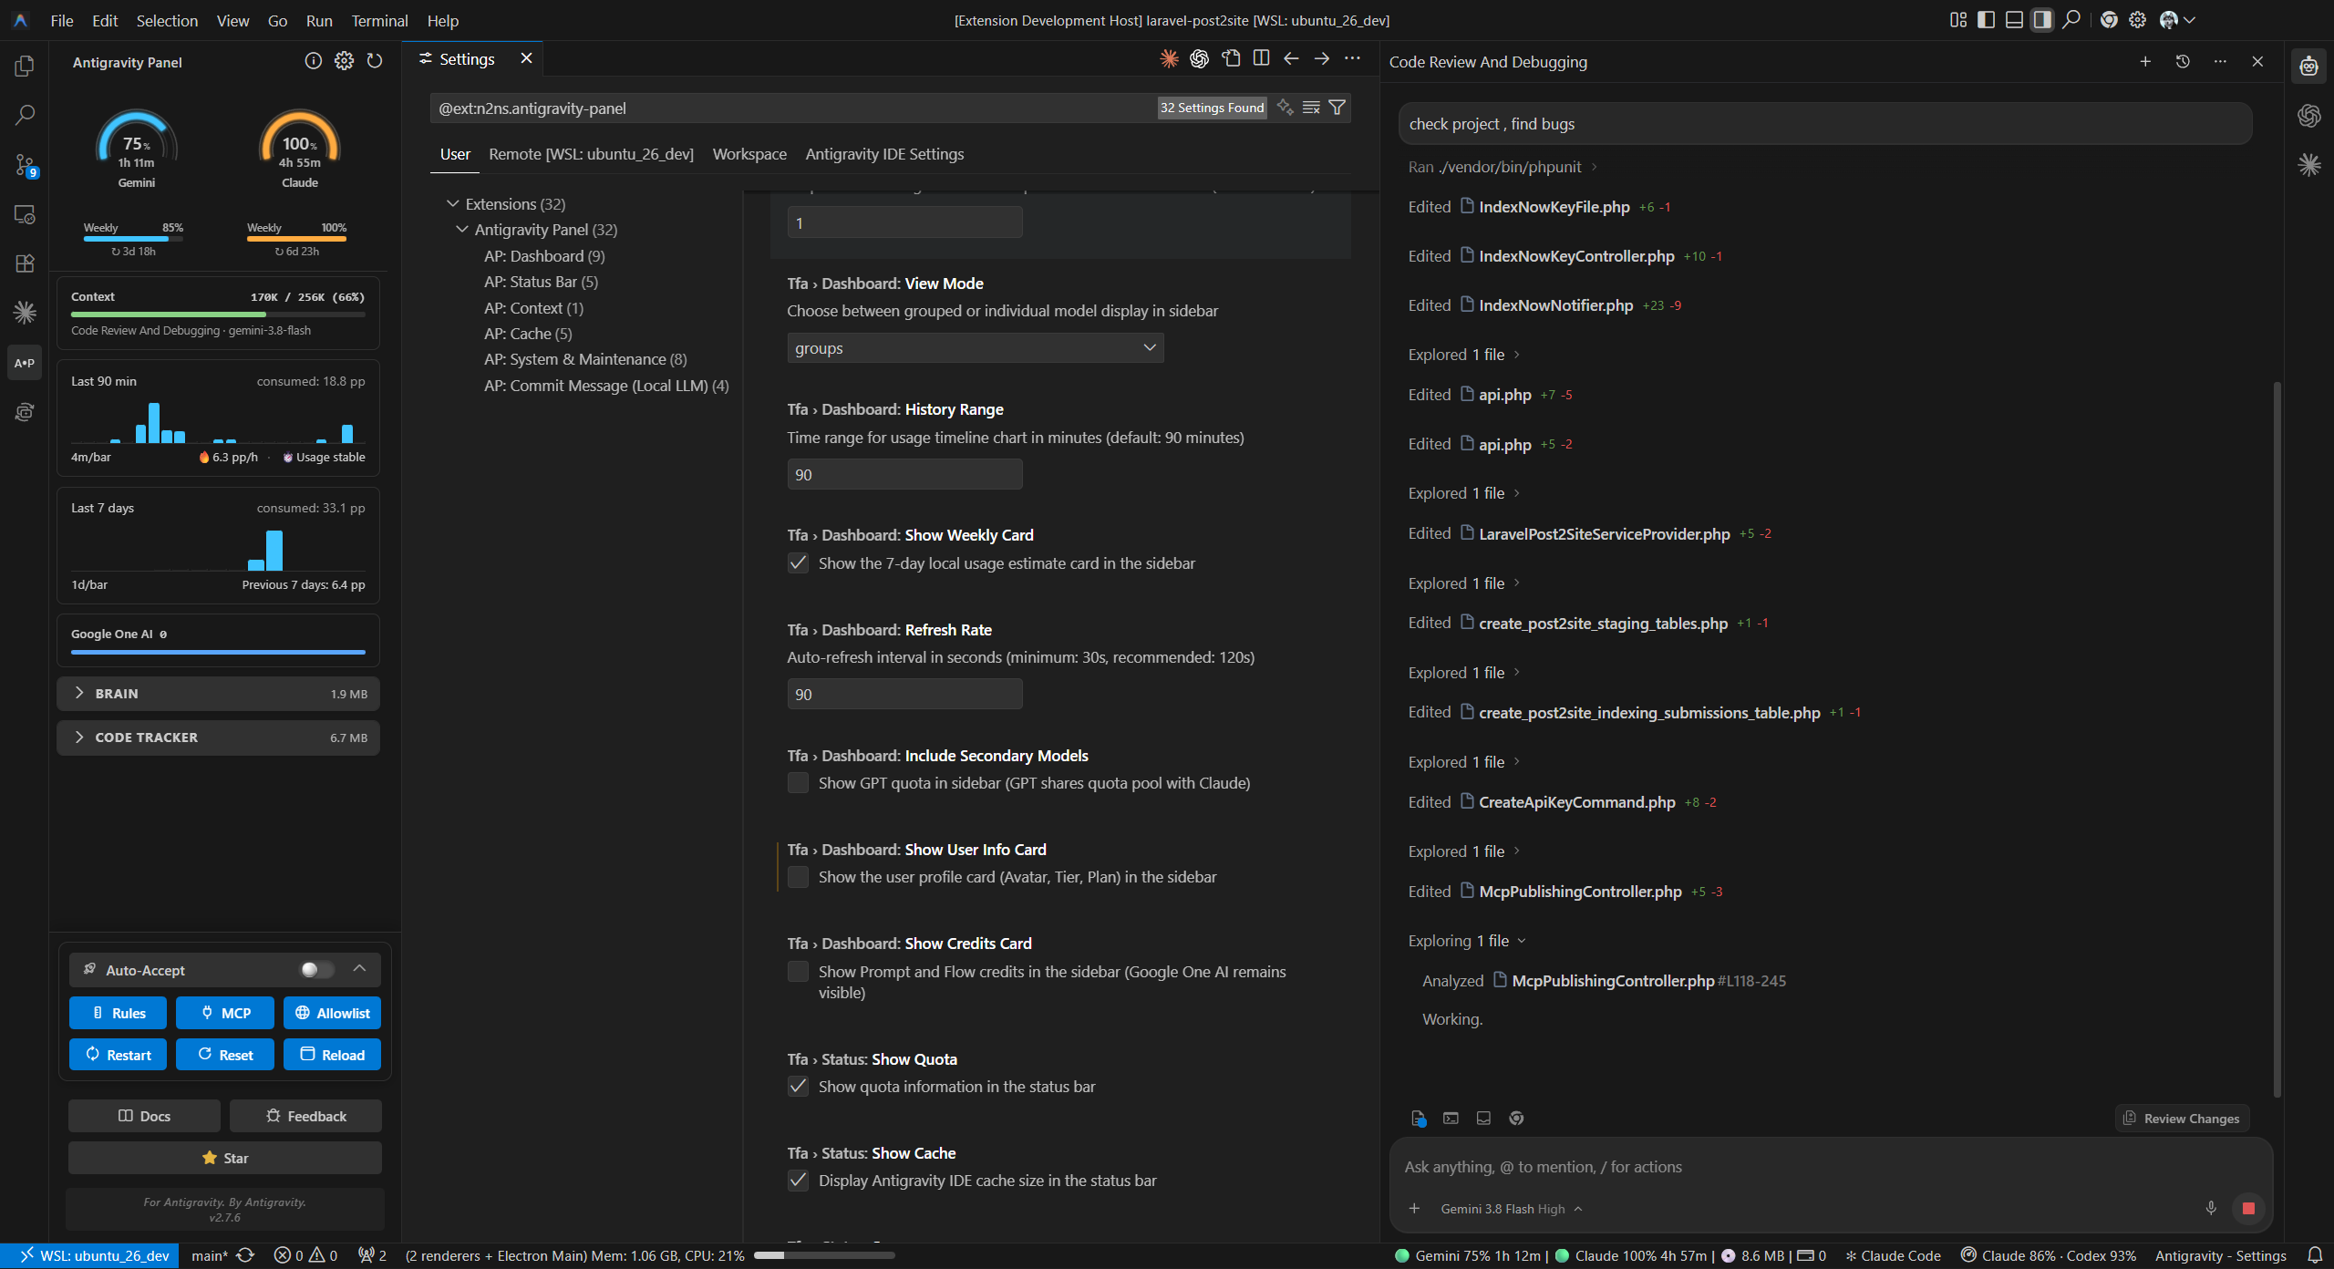Toggle the bottom panel layout icon
The width and height of the screenshot is (2334, 1269).
(2014, 20)
